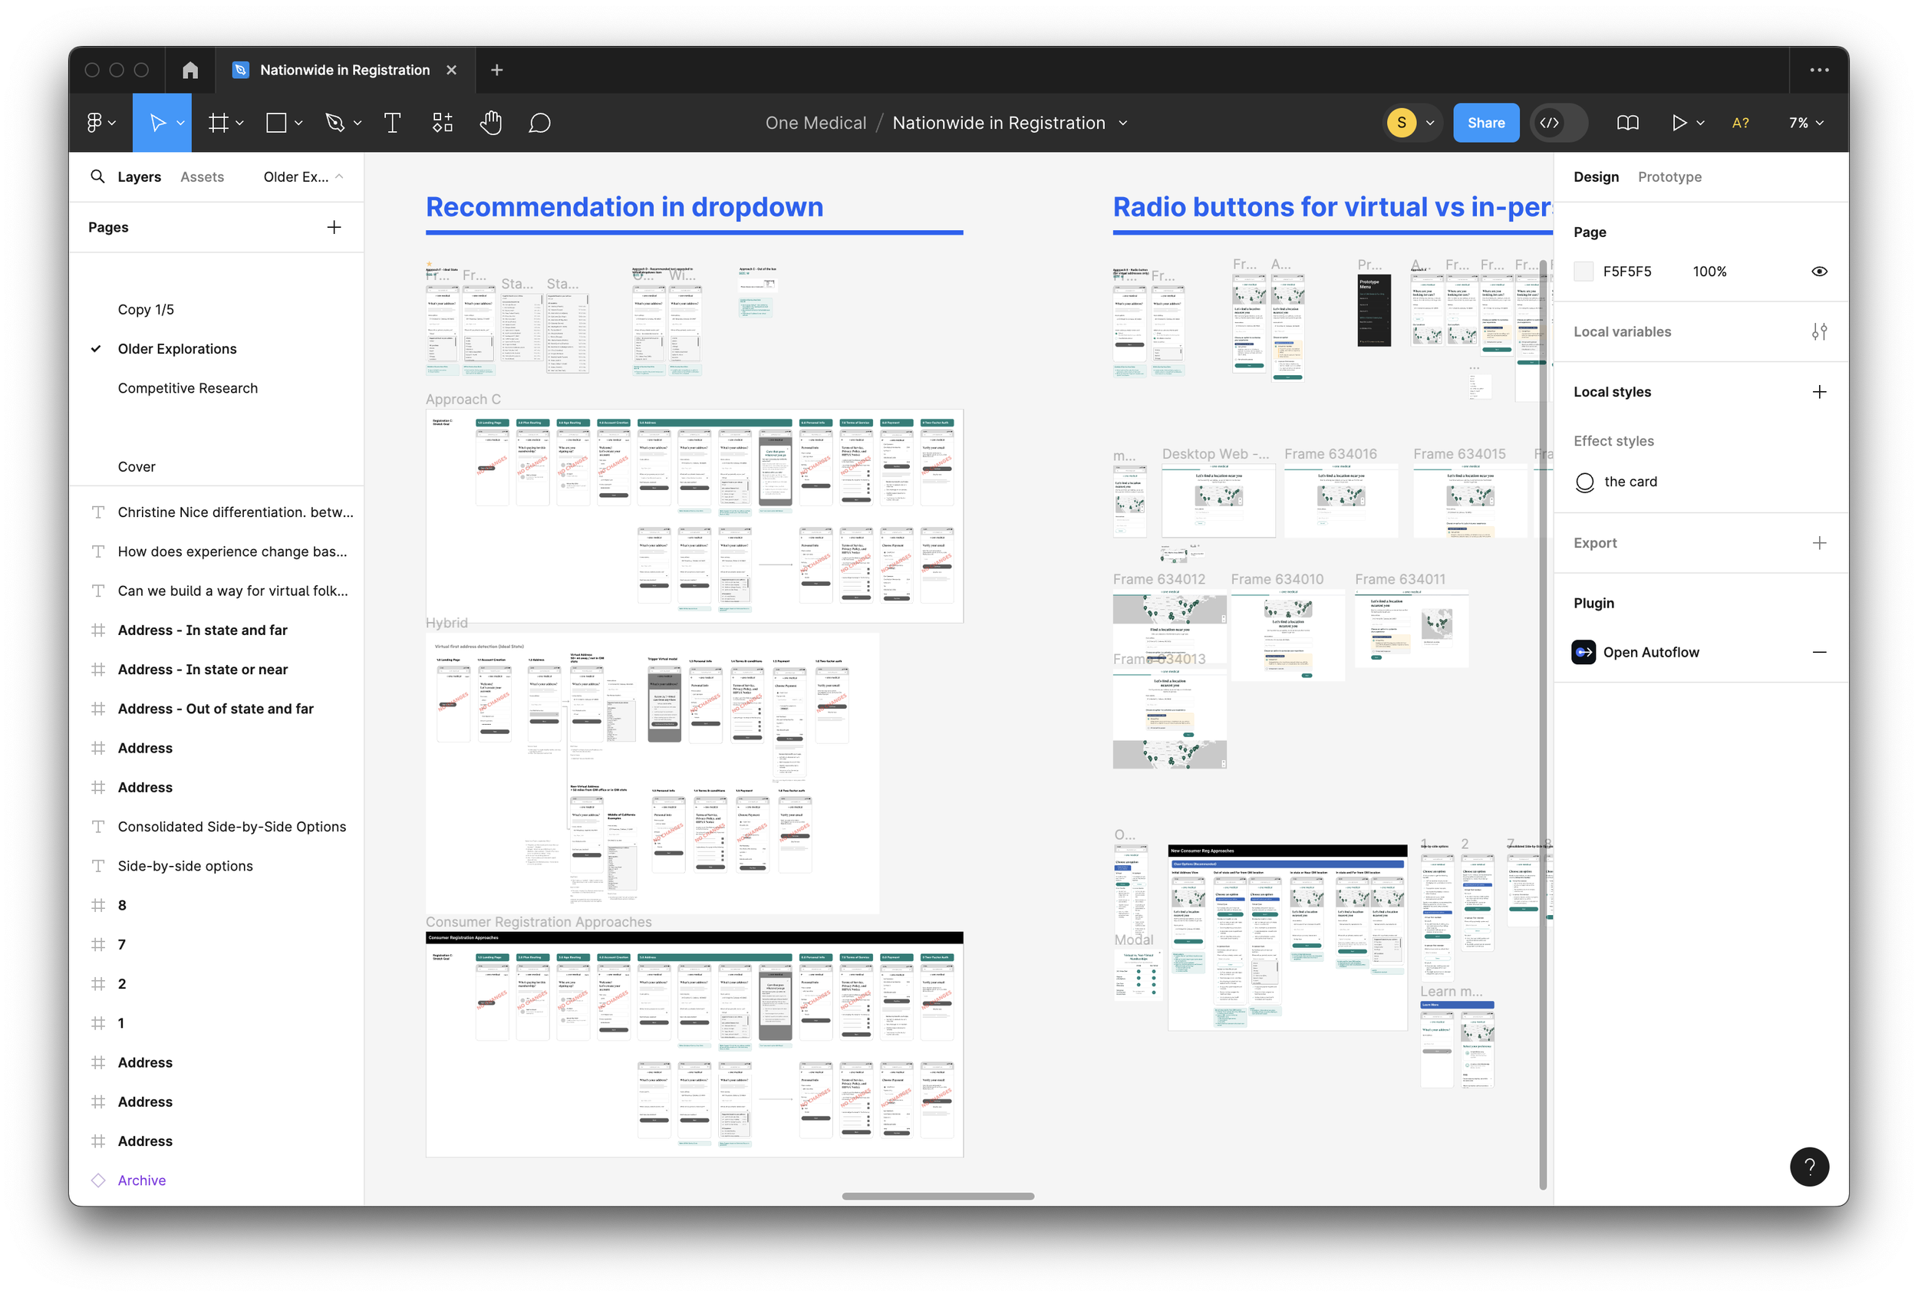The height and width of the screenshot is (1297, 1918).
Task: Select the Hand tool
Action: [490, 123]
